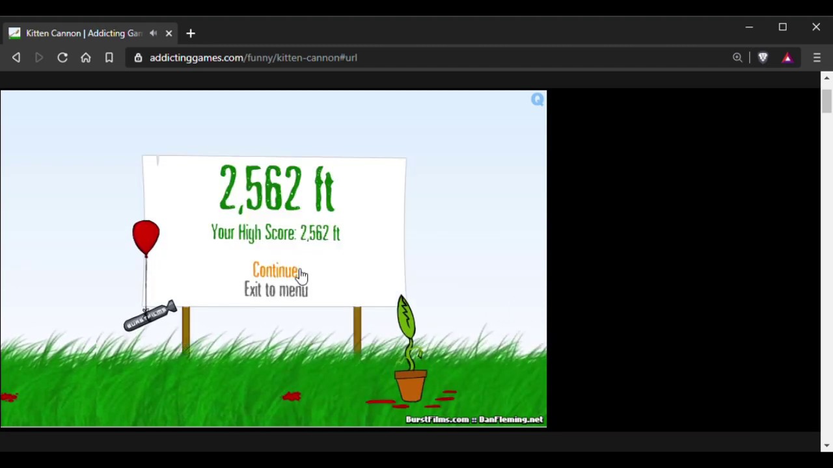Choose Exit to menu option

click(276, 290)
